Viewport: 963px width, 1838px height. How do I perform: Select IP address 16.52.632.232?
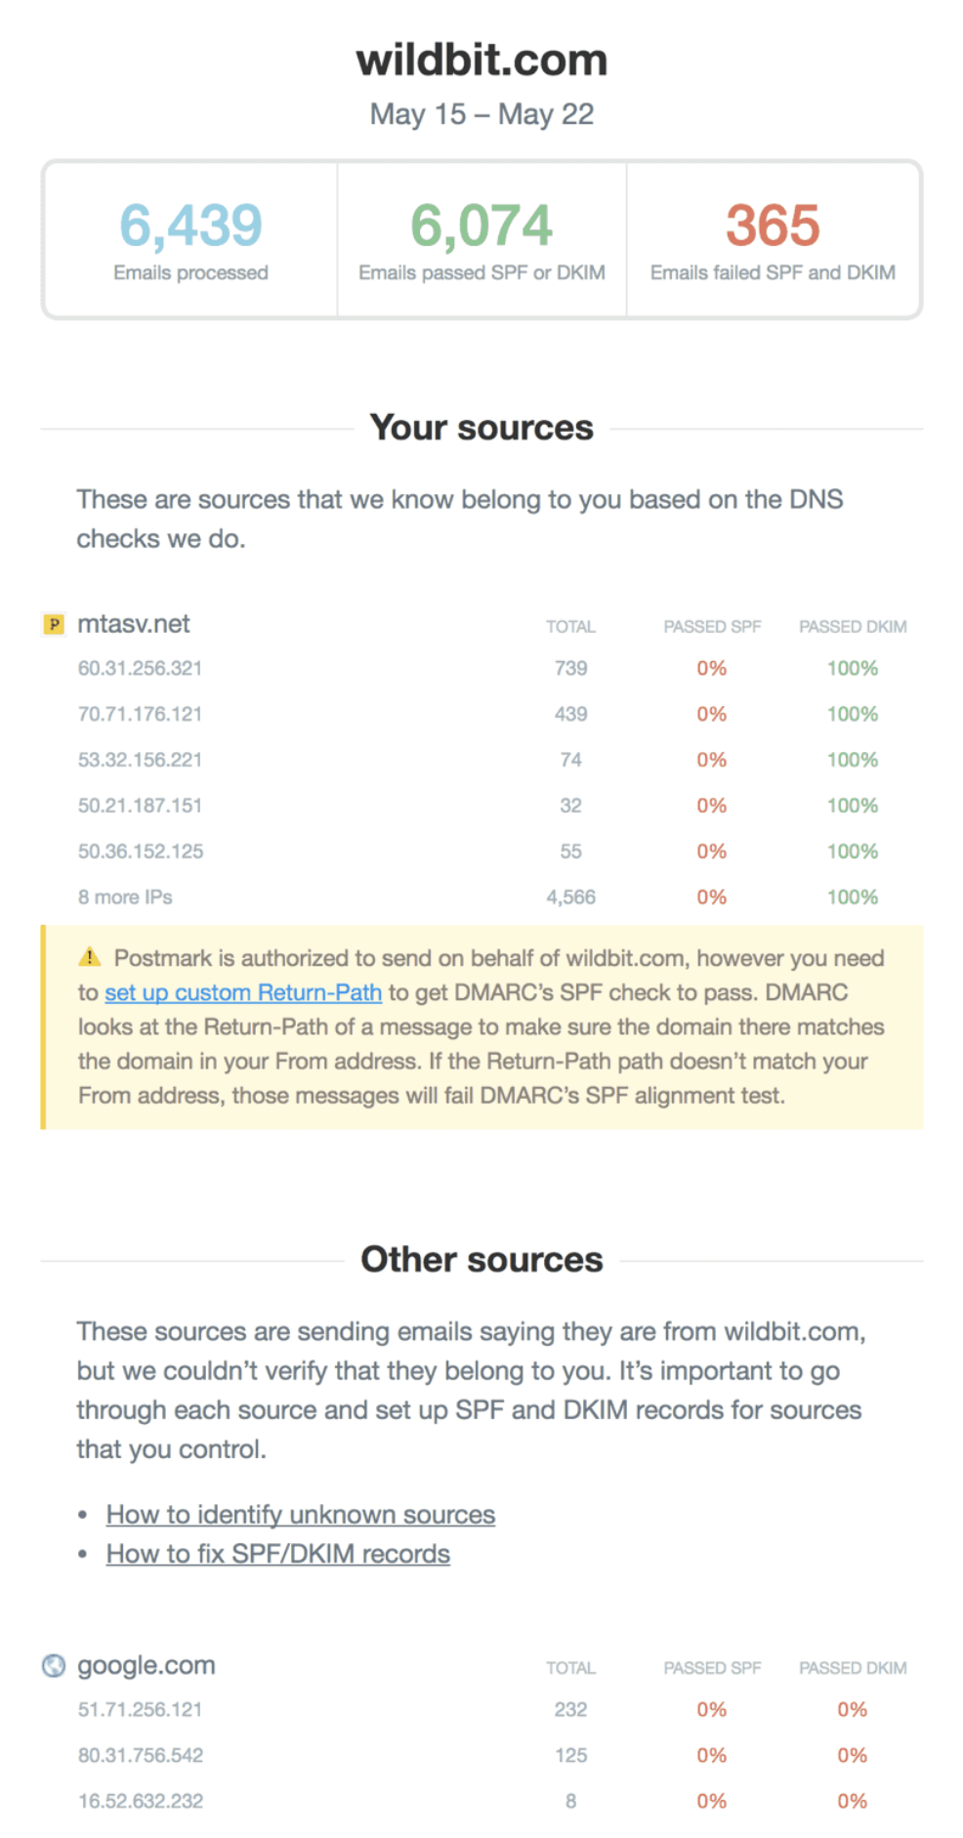pyautogui.click(x=141, y=1801)
